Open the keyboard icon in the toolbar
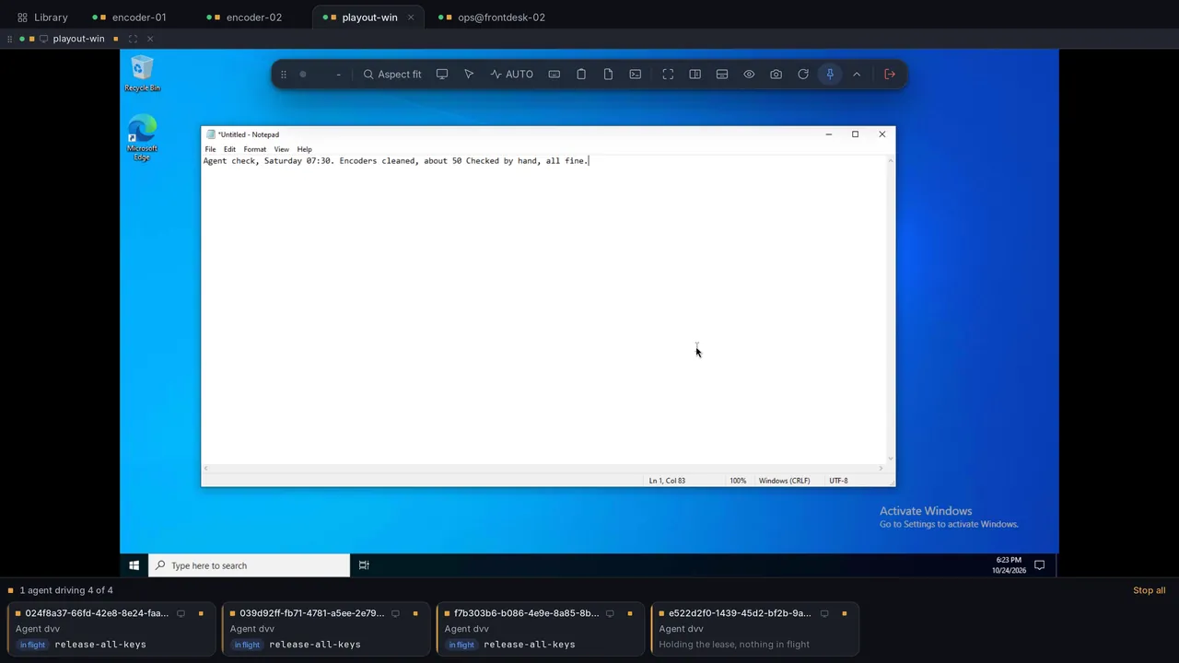 [x=554, y=75]
